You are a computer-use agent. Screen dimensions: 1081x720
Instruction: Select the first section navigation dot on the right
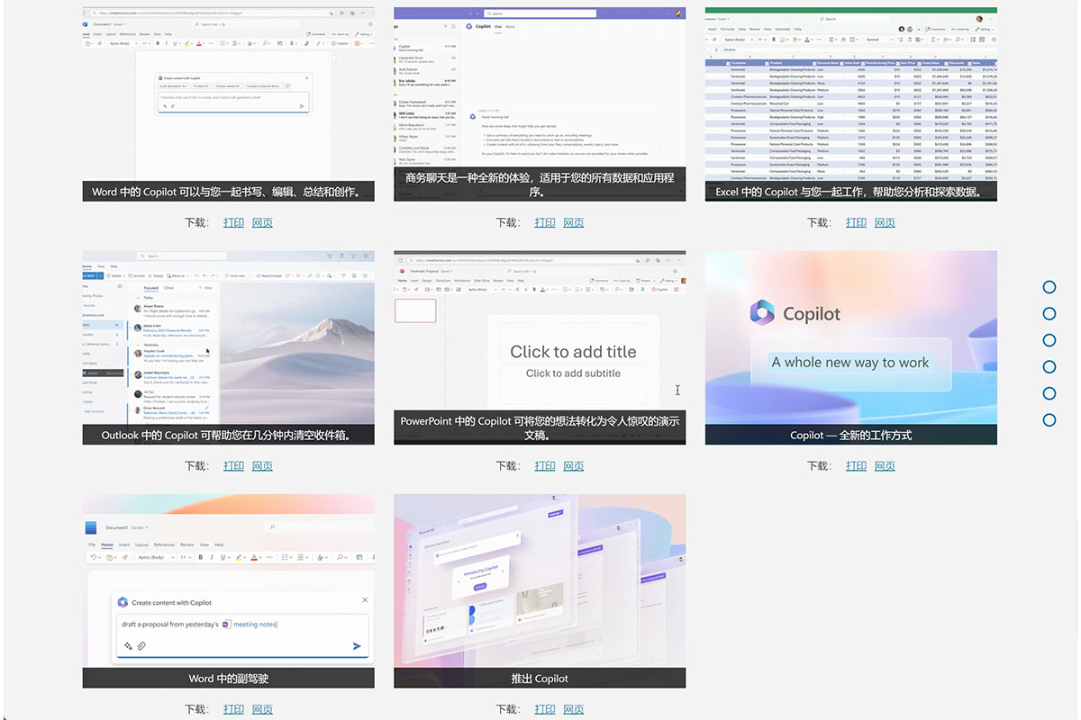(x=1049, y=287)
